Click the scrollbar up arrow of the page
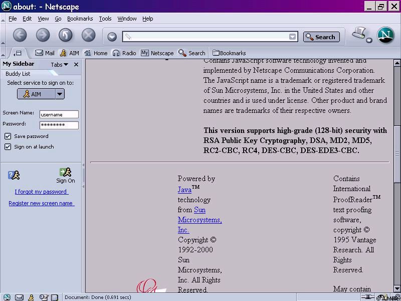 pyautogui.click(x=397, y=63)
